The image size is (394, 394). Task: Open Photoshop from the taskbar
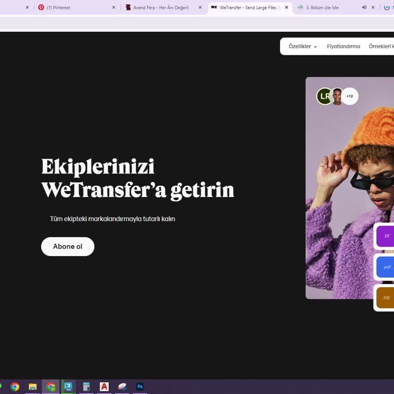click(x=140, y=386)
